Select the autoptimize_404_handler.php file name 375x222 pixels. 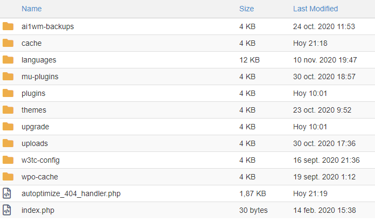[71, 193]
